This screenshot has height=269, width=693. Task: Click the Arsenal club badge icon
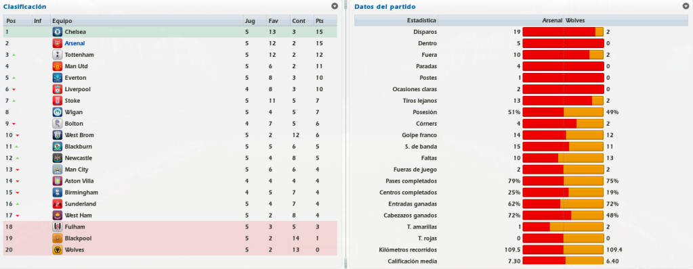point(57,43)
